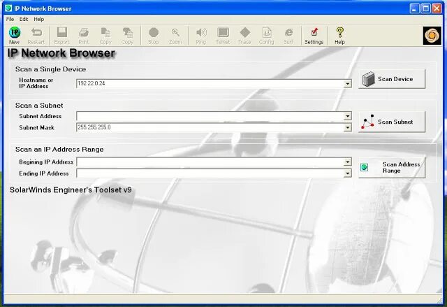Viewport: 447px width, 307px height.
Task: Minimize the IP Network Browser window
Action: tap(414, 8)
